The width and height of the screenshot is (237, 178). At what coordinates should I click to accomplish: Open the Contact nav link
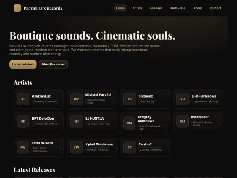coord(215,8)
